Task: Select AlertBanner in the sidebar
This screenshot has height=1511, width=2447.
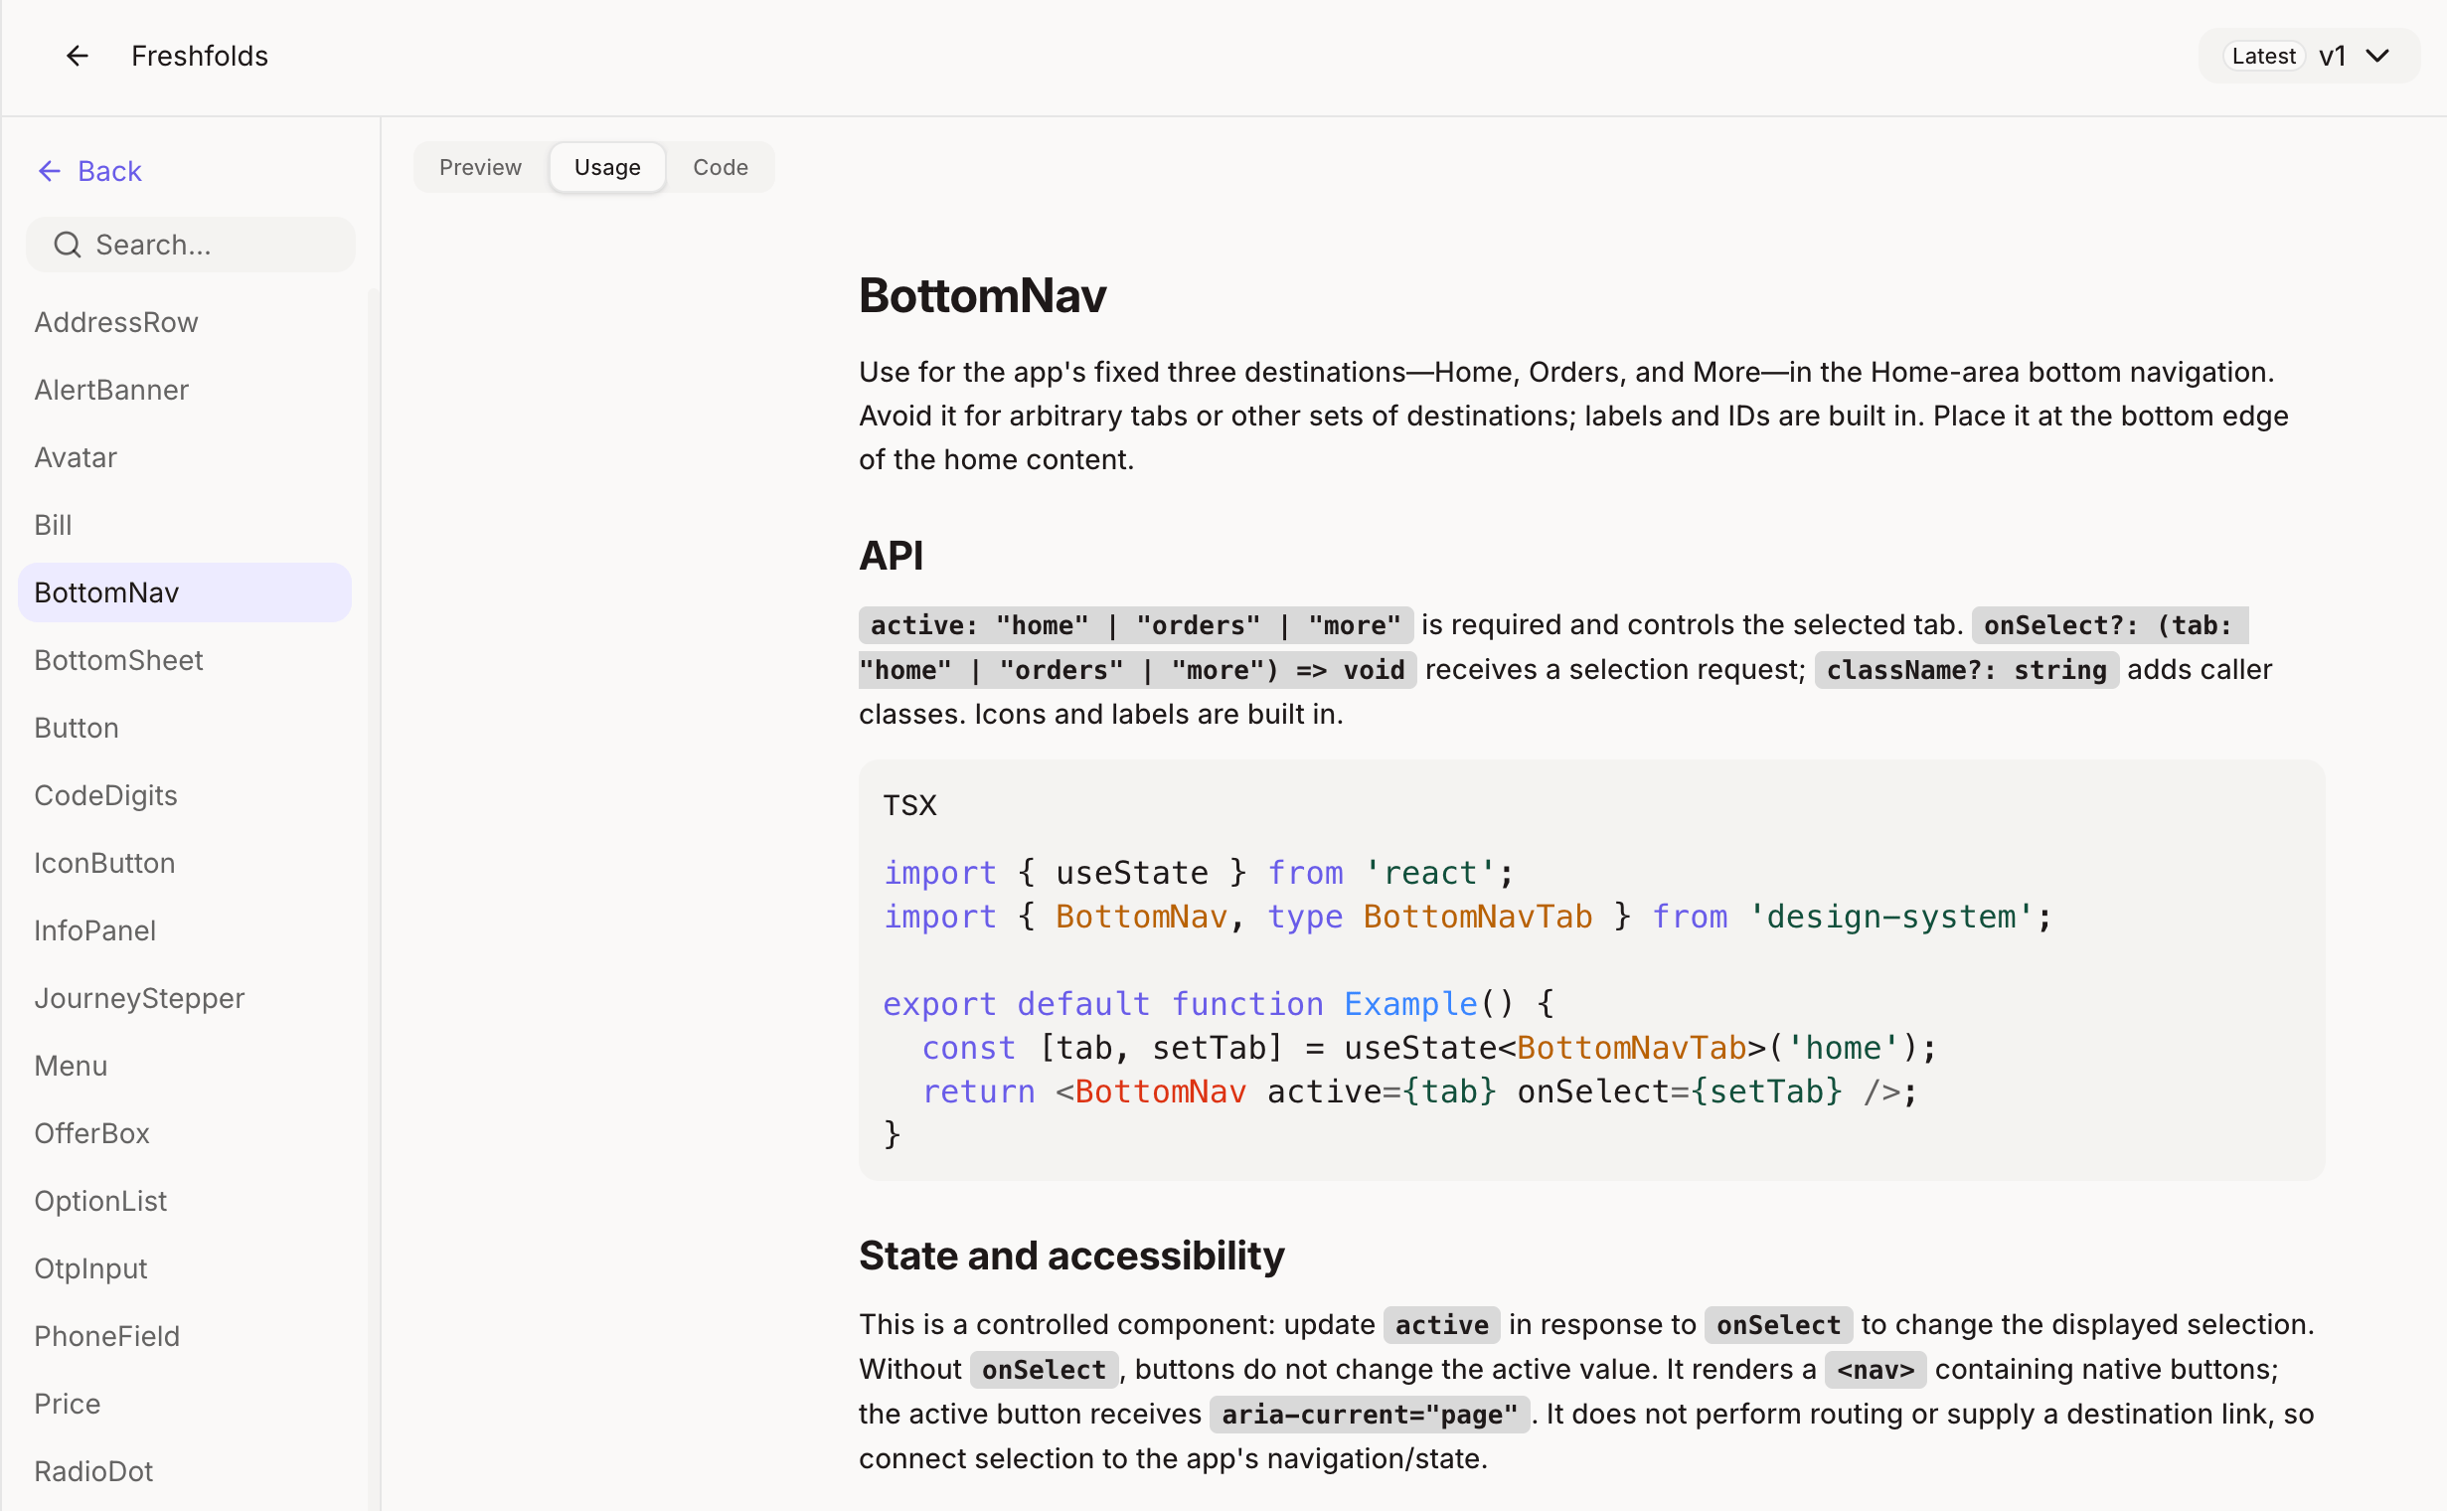Action: click(185, 390)
